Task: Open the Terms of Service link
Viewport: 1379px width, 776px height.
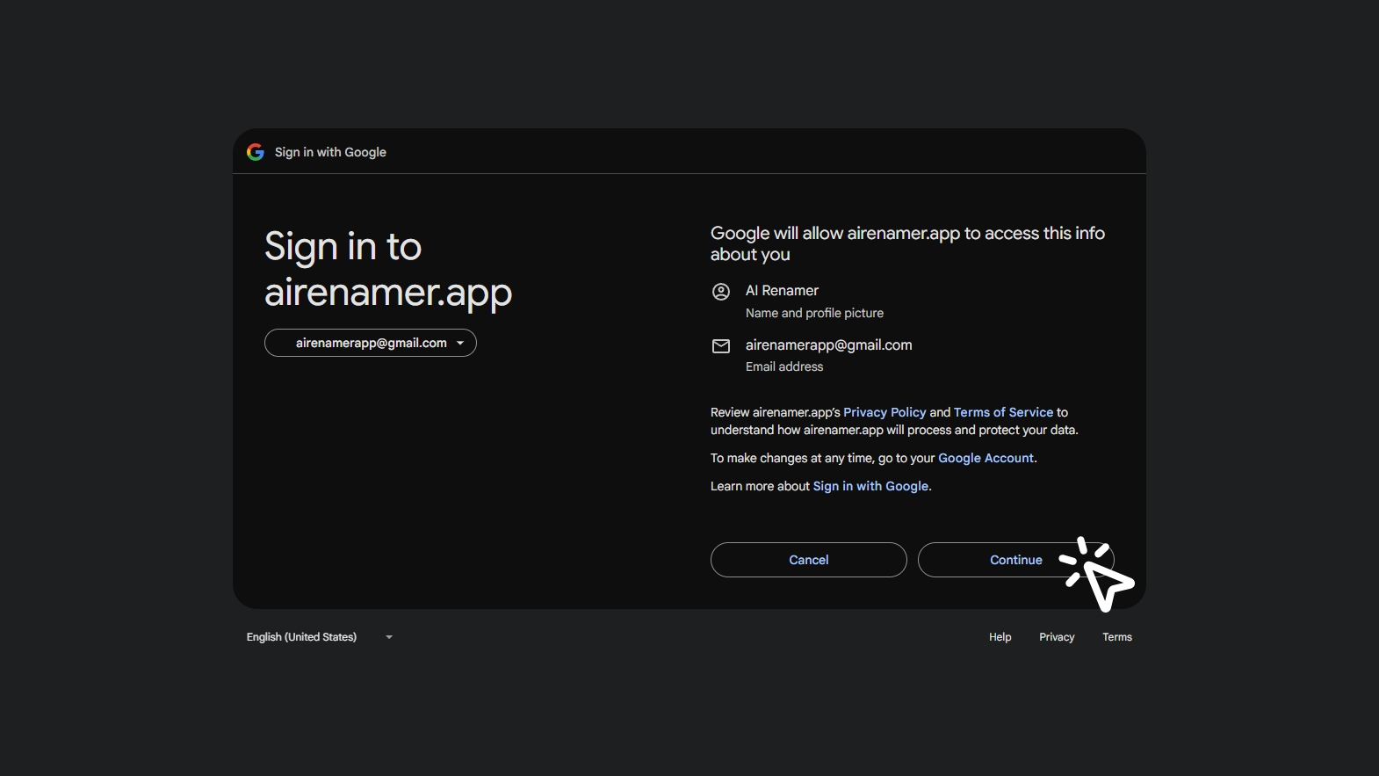Action: tap(1003, 412)
